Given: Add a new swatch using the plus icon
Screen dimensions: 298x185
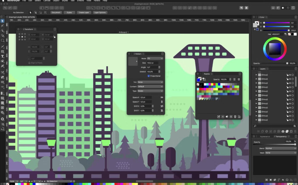Looking at the screenshot, I should pyautogui.click(x=223, y=116).
